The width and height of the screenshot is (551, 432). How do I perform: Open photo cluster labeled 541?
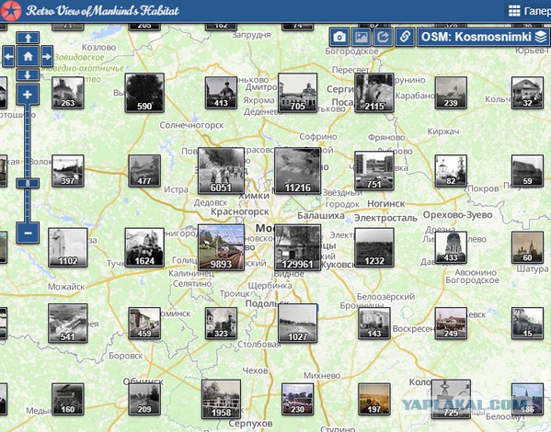(x=68, y=324)
